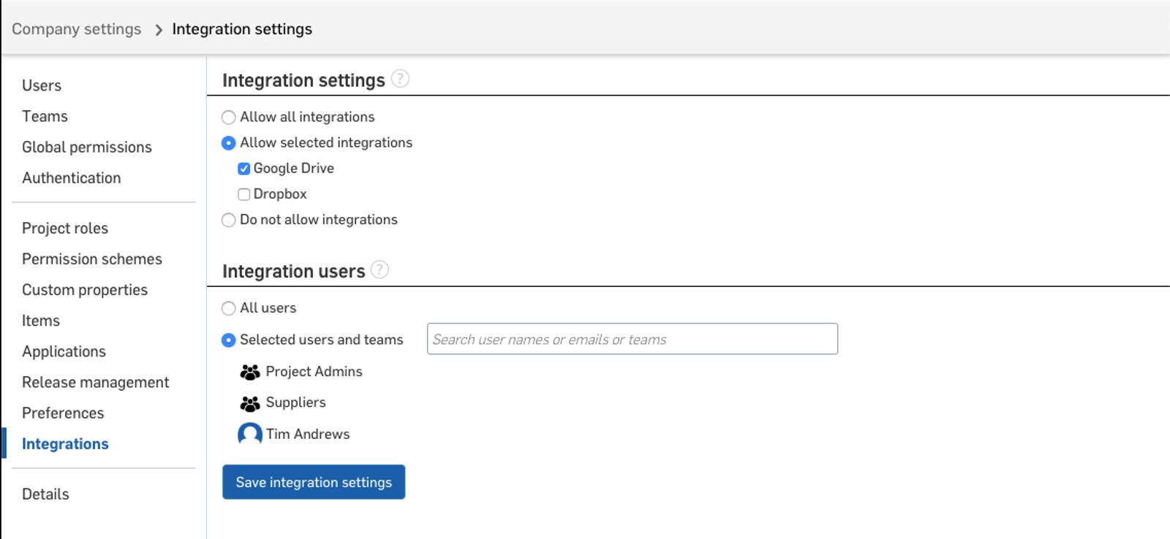This screenshot has width=1170, height=539.
Task: Select the Selected users and teams radio
Action: 229,340
